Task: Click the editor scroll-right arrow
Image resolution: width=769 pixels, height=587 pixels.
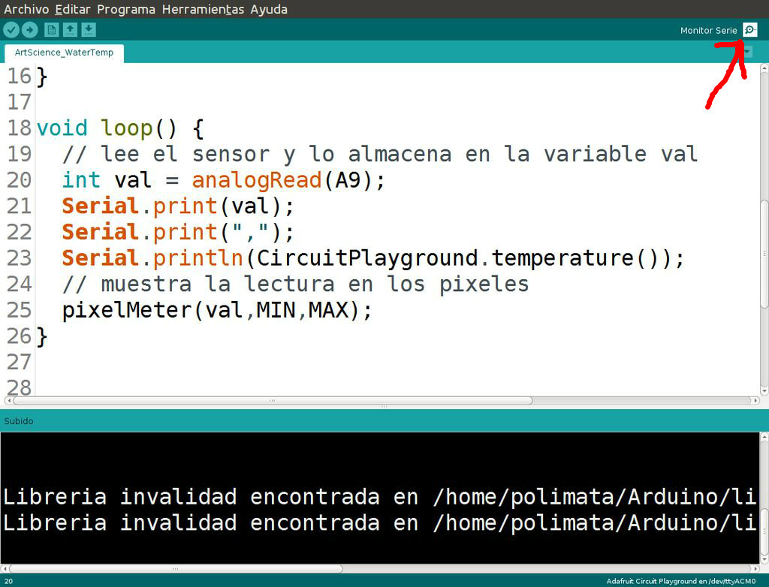Action: (755, 401)
